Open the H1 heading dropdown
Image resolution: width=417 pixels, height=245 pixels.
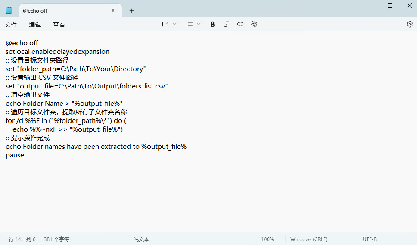(x=169, y=24)
